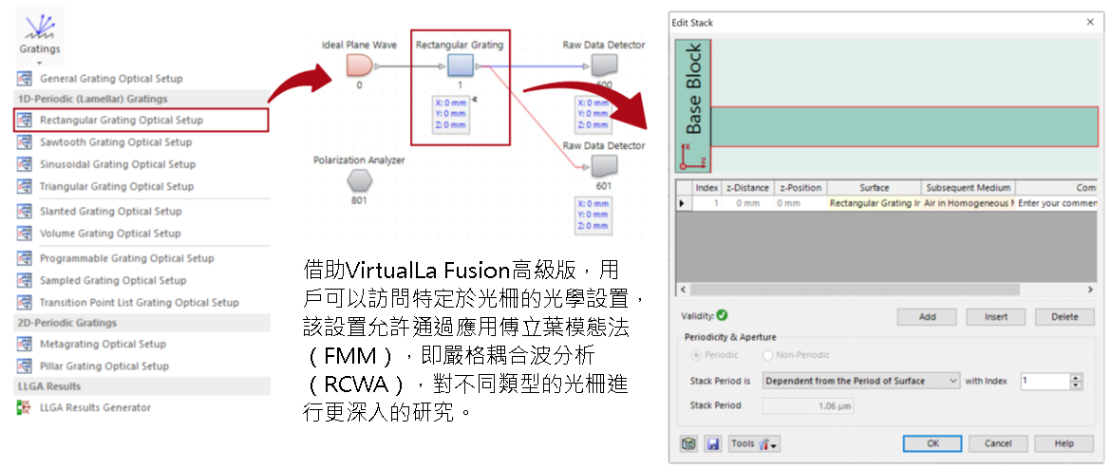
Task: Select Raw Data Detector node 601
Action: tap(604, 167)
